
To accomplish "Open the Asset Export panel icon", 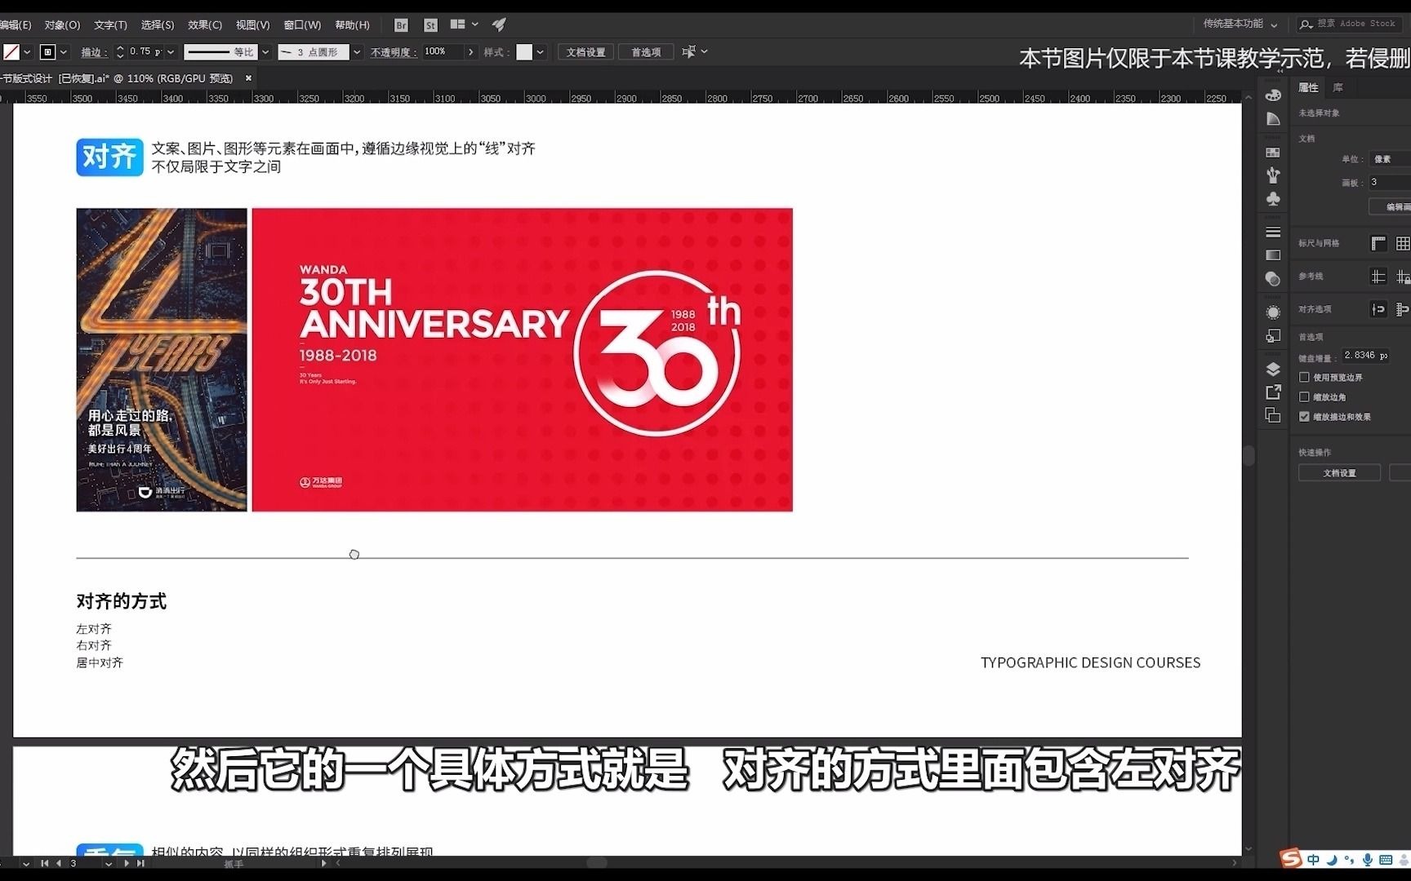I will pyautogui.click(x=1272, y=392).
